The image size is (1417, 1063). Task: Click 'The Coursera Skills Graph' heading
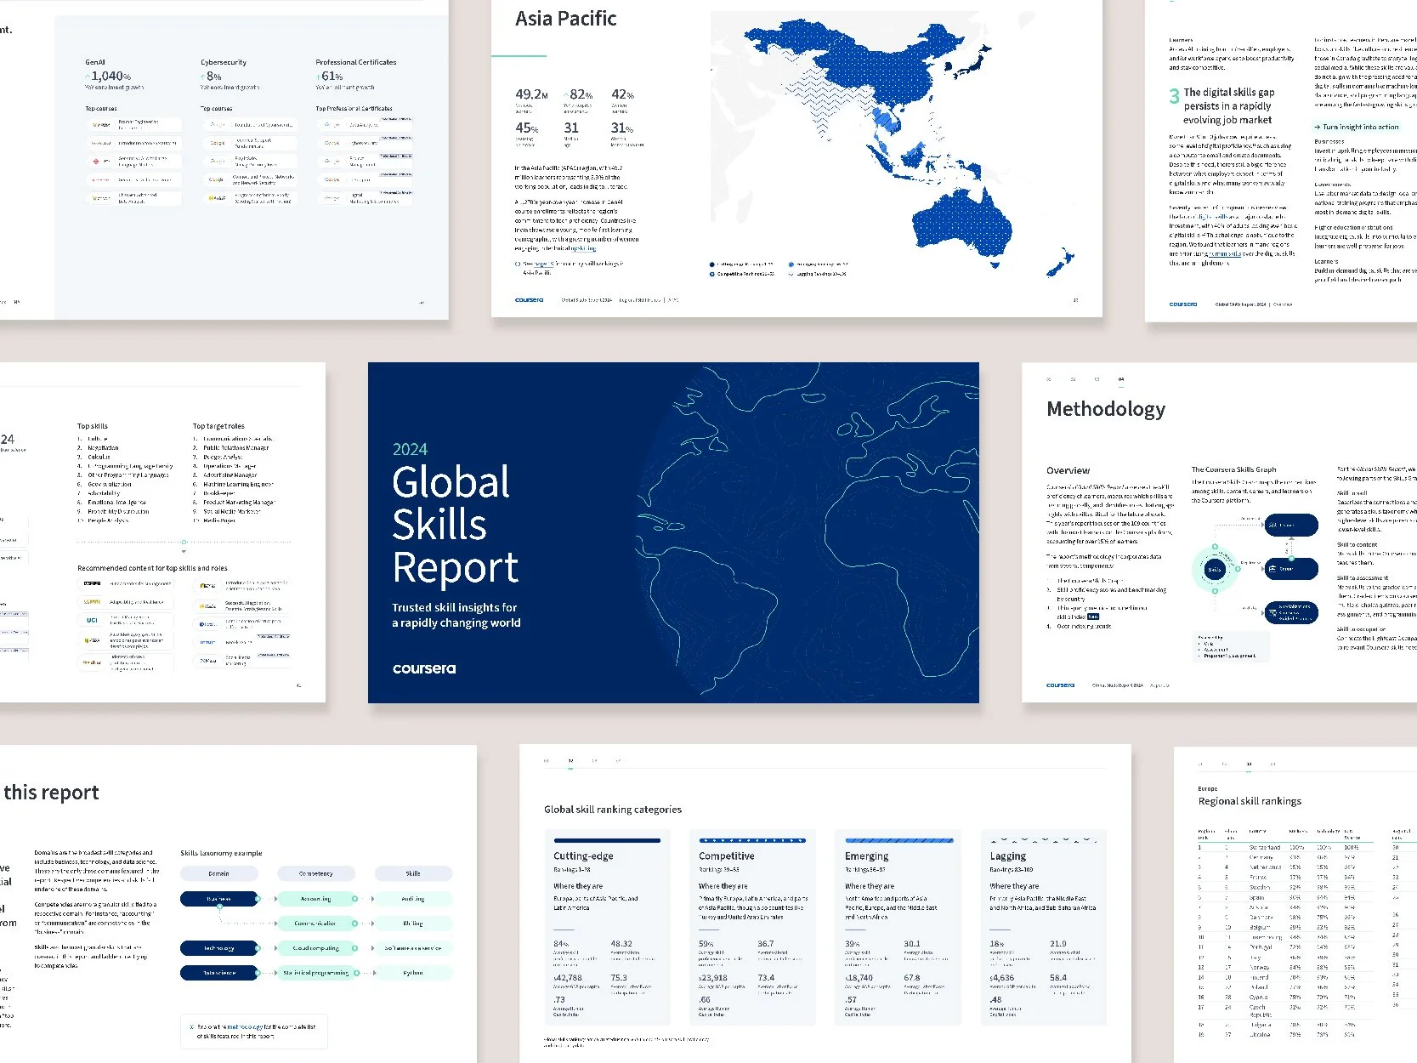point(1233,469)
